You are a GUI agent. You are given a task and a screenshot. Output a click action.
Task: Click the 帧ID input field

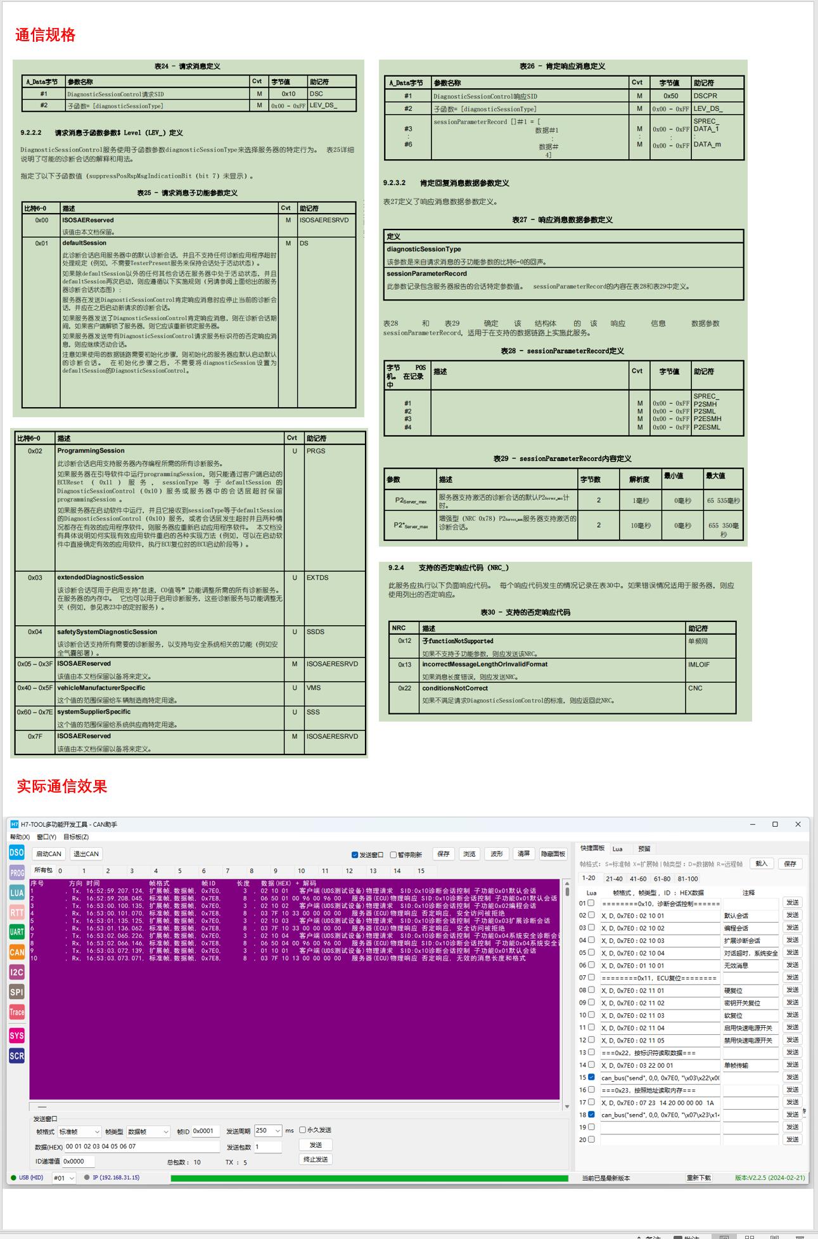click(206, 1131)
